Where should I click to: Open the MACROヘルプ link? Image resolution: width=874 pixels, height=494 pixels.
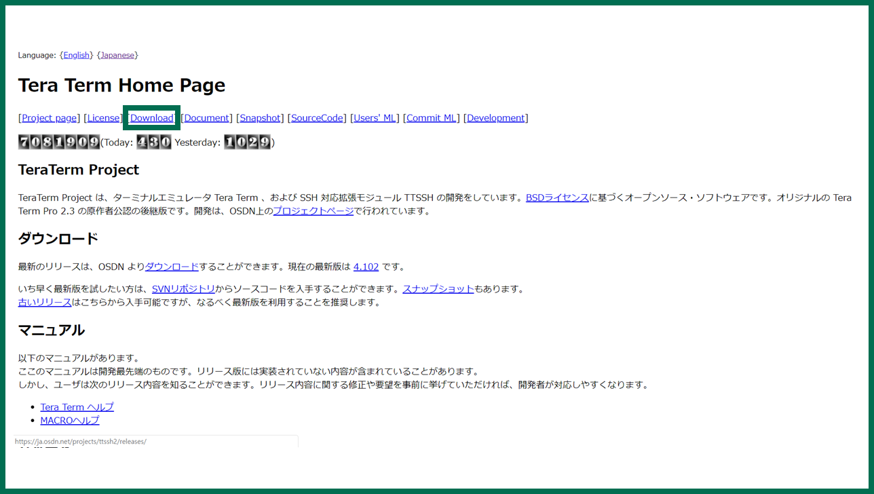tap(70, 421)
